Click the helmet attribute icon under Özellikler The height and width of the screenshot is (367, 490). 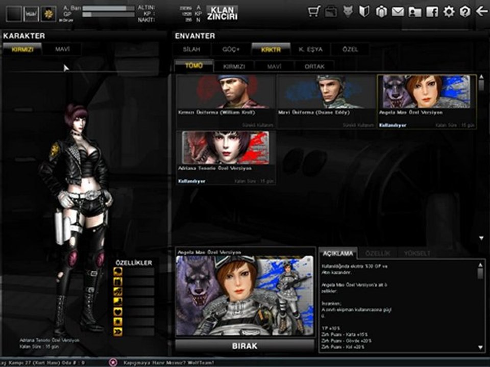coord(118,272)
